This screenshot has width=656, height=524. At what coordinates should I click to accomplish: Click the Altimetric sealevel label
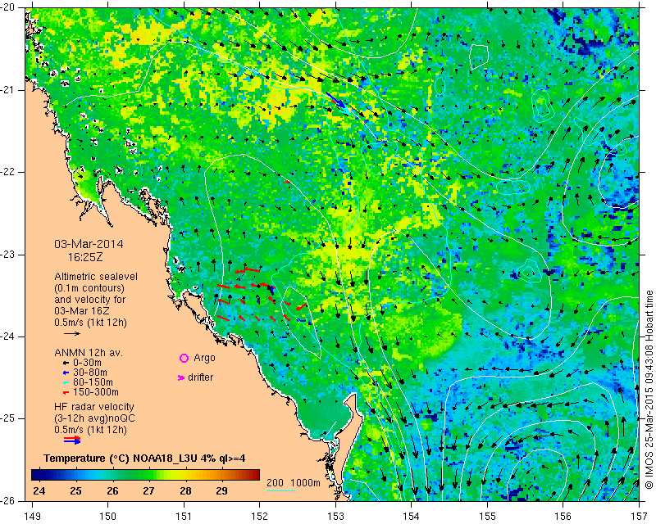(x=96, y=277)
